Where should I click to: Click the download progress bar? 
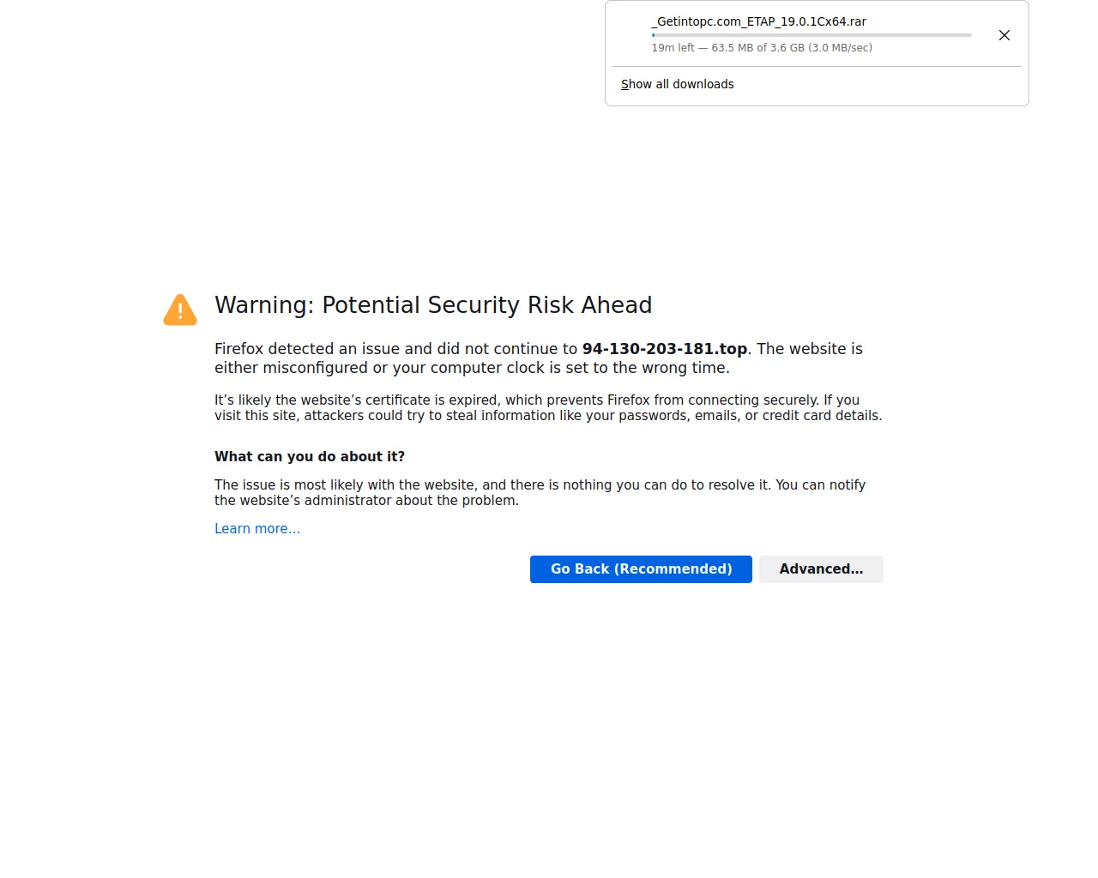(x=811, y=35)
